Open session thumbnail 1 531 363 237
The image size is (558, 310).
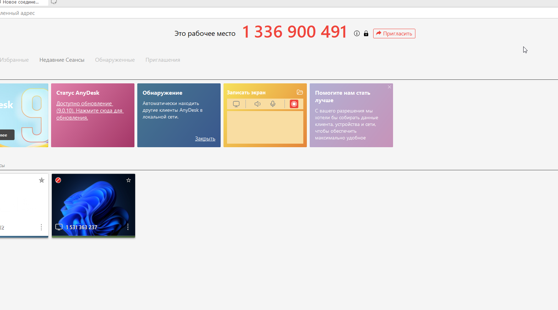(x=93, y=205)
